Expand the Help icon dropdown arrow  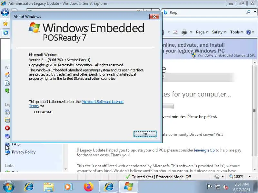(x=253, y=32)
